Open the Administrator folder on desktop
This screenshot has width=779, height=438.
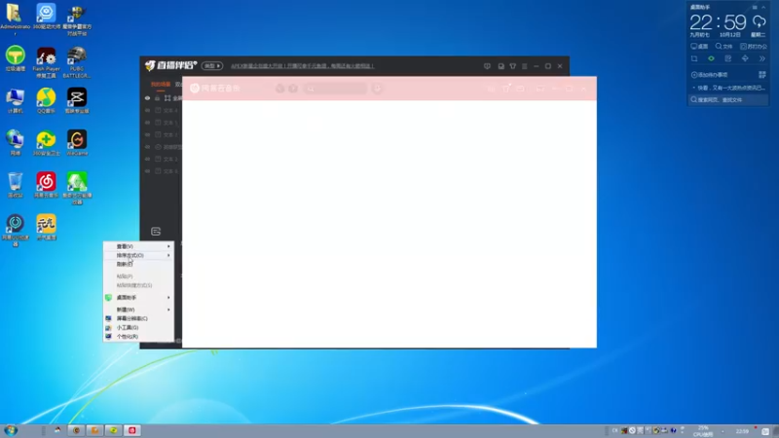[x=15, y=18]
